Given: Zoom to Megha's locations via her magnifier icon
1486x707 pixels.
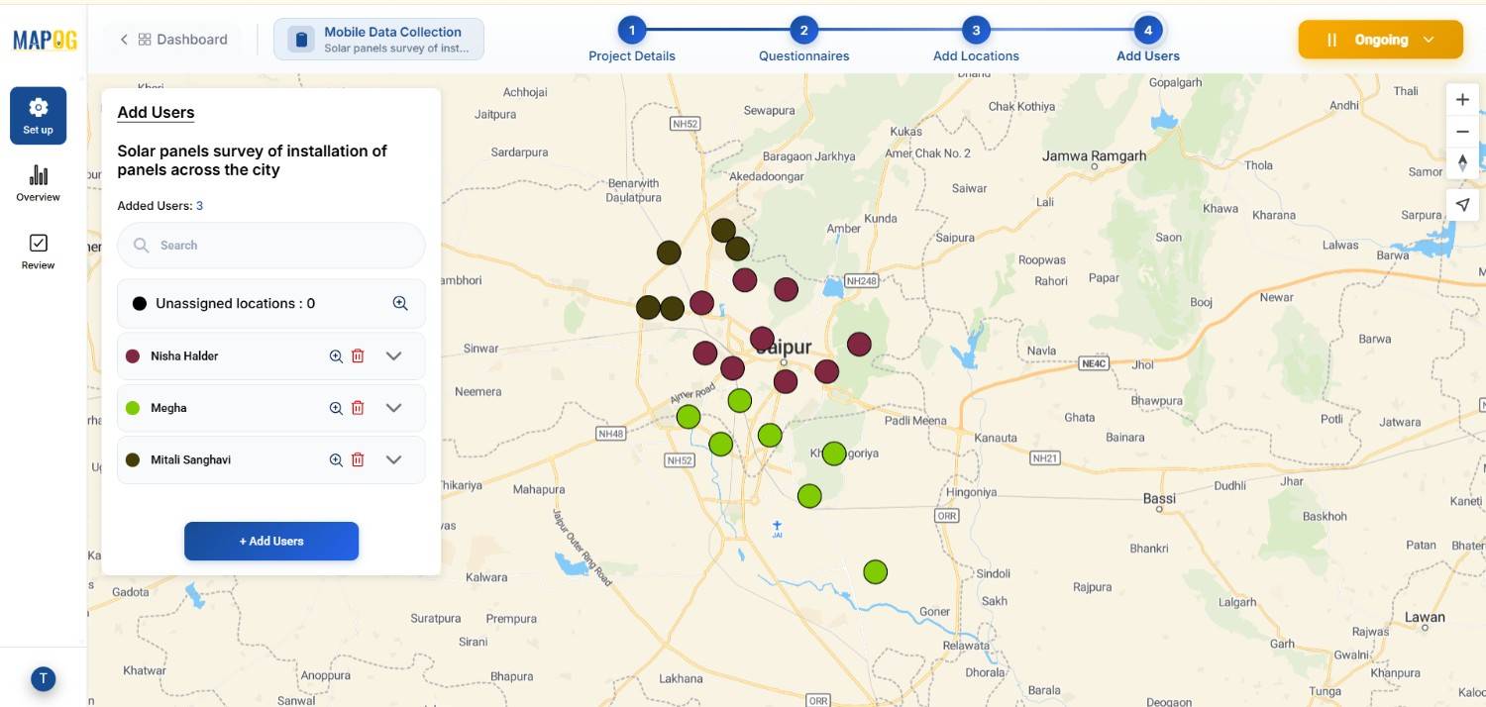Looking at the screenshot, I should (336, 407).
